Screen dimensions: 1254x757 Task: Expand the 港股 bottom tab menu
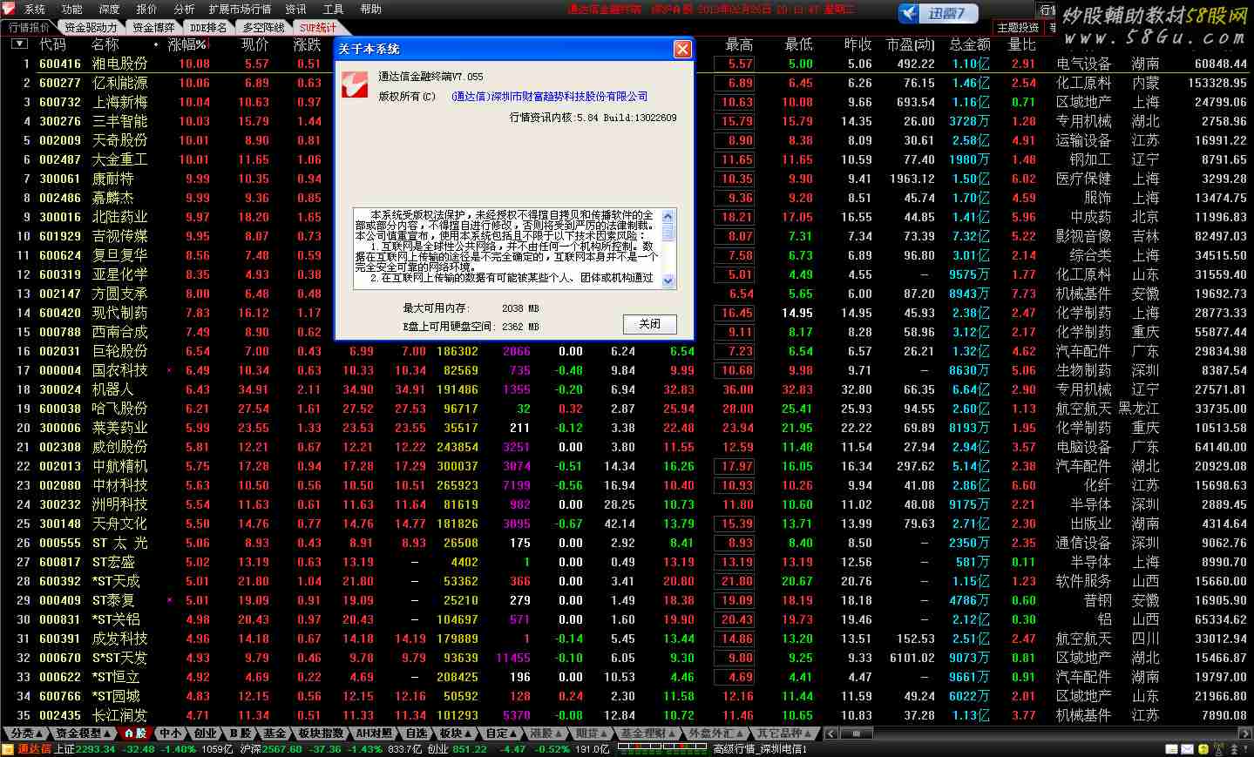546,733
